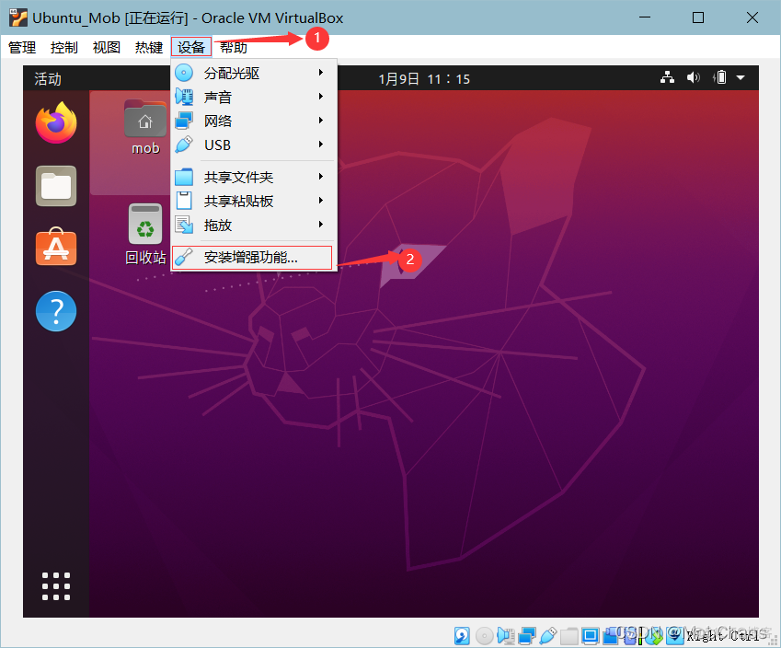The width and height of the screenshot is (781, 648).
Task: Select the 共享文件夹 menu entry
Action: point(254,177)
